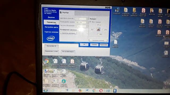
Task: Open the Windows Start menu
Action: click(x=45, y=90)
